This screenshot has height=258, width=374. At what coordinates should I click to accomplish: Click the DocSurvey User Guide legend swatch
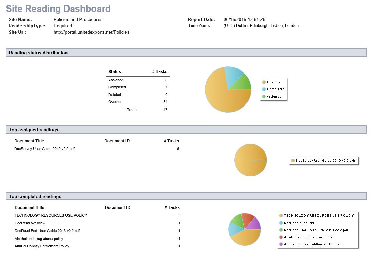click(293, 161)
